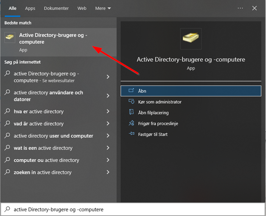The image size is (266, 216).
Task: Select suggestion 'active directory användare och datorer'
Action: (x=59, y=96)
